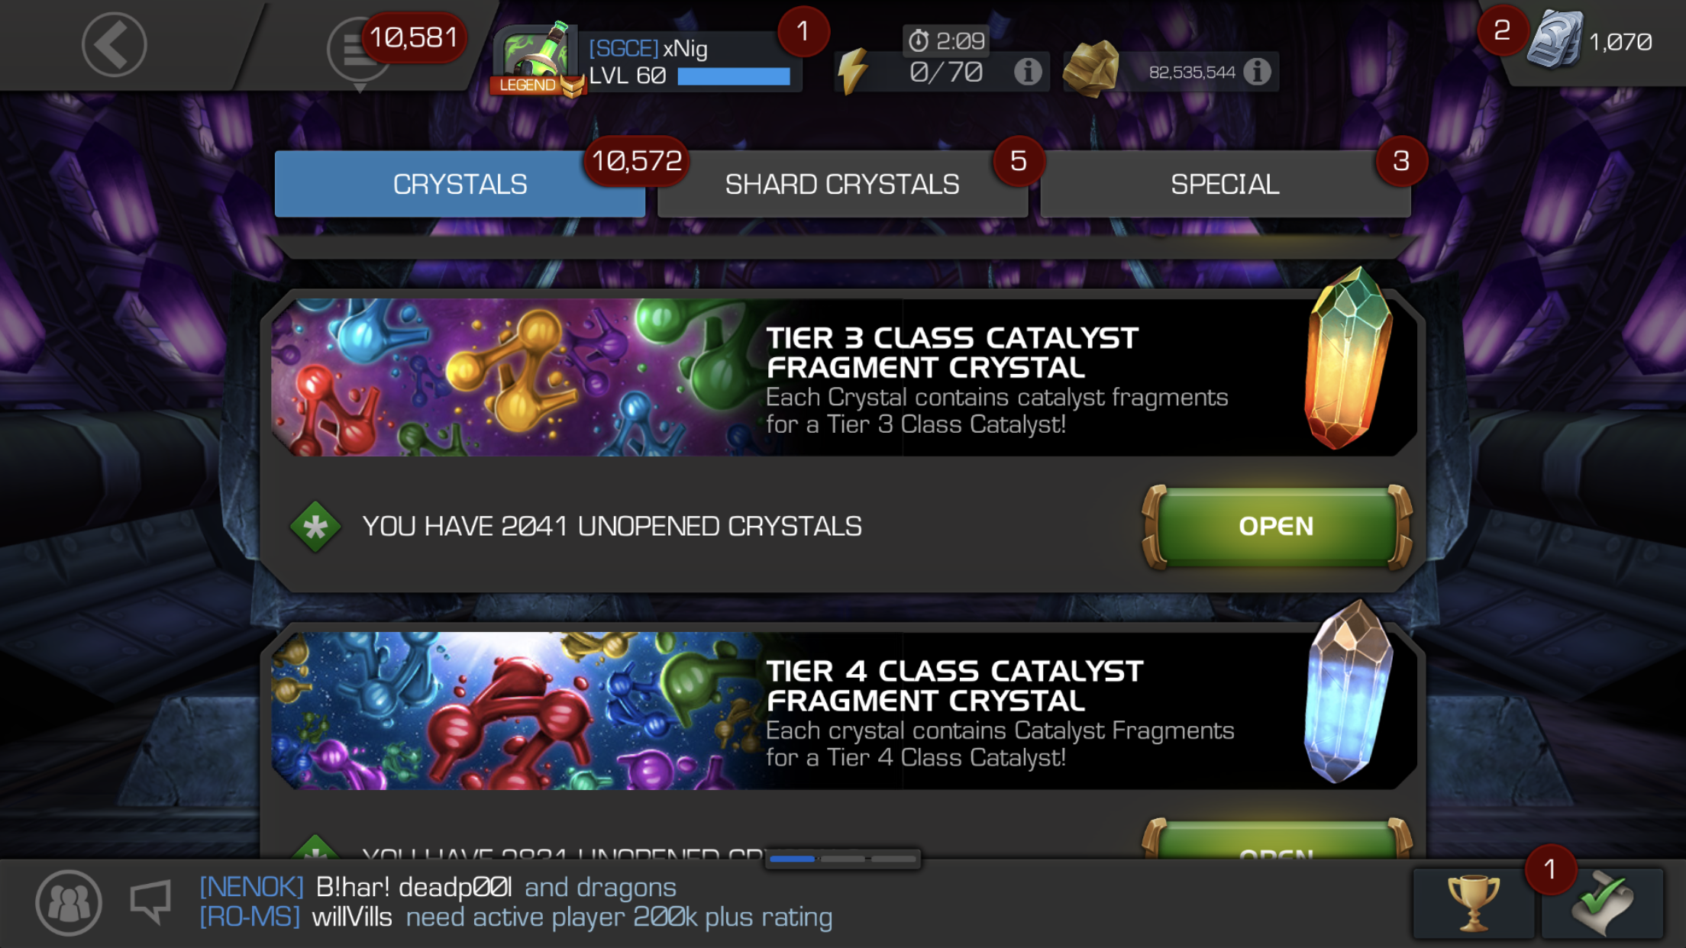Open chat with the speech bubble icon
The image size is (1686, 948).
[150, 901]
